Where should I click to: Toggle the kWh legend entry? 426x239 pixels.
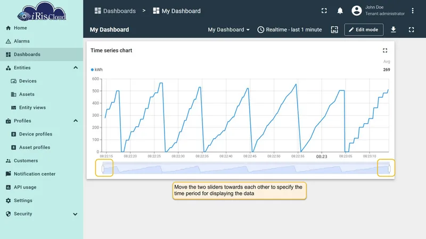pos(97,70)
